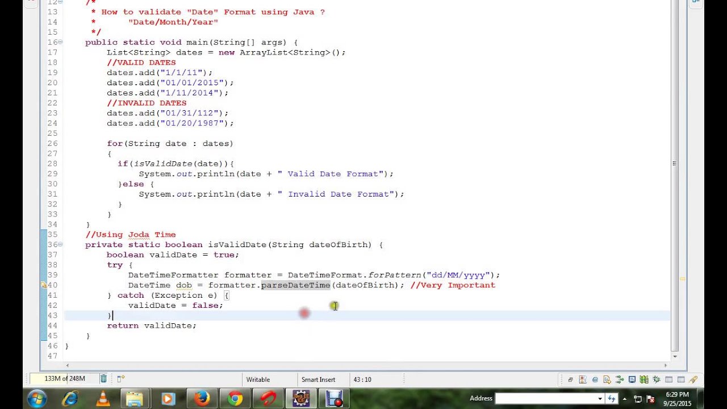Click the vertical scrollbar down arrow
The width and height of the screenshot is (727, 409).
click(x=675, y=356)
